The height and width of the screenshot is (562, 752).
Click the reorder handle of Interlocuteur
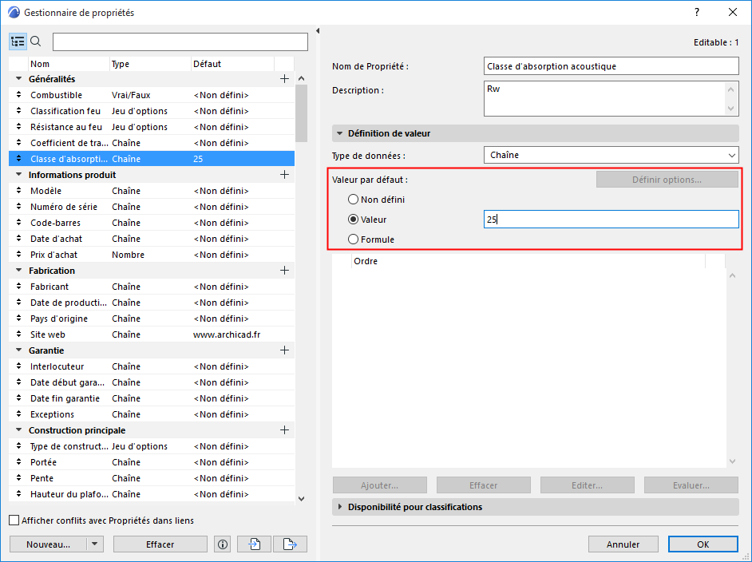[18, 366]
